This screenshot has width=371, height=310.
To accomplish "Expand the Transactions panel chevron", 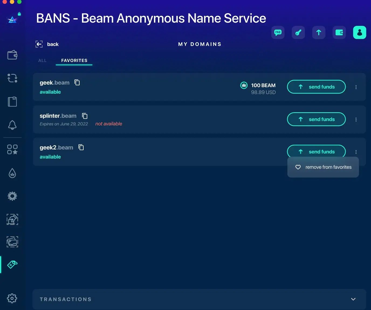I will click(353, 299).
